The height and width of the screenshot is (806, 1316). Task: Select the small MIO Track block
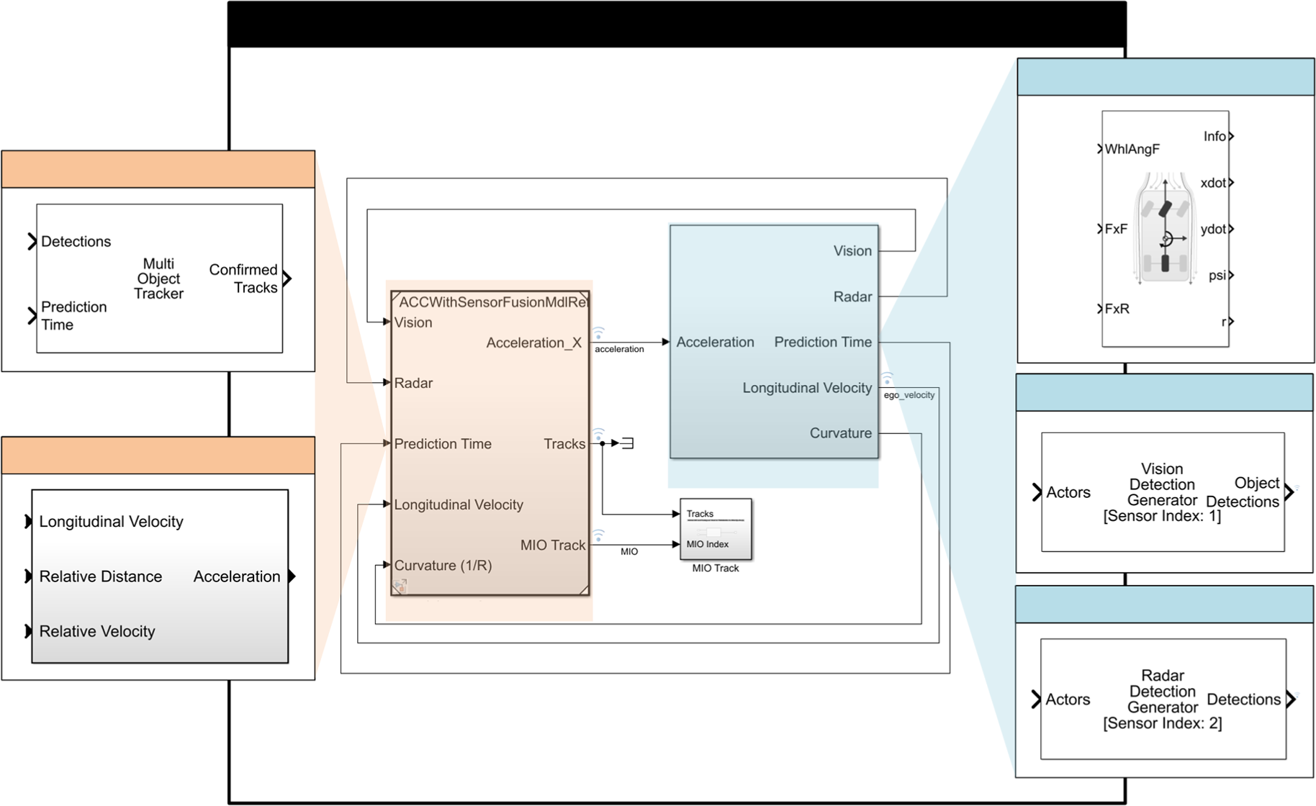[716, 529]
